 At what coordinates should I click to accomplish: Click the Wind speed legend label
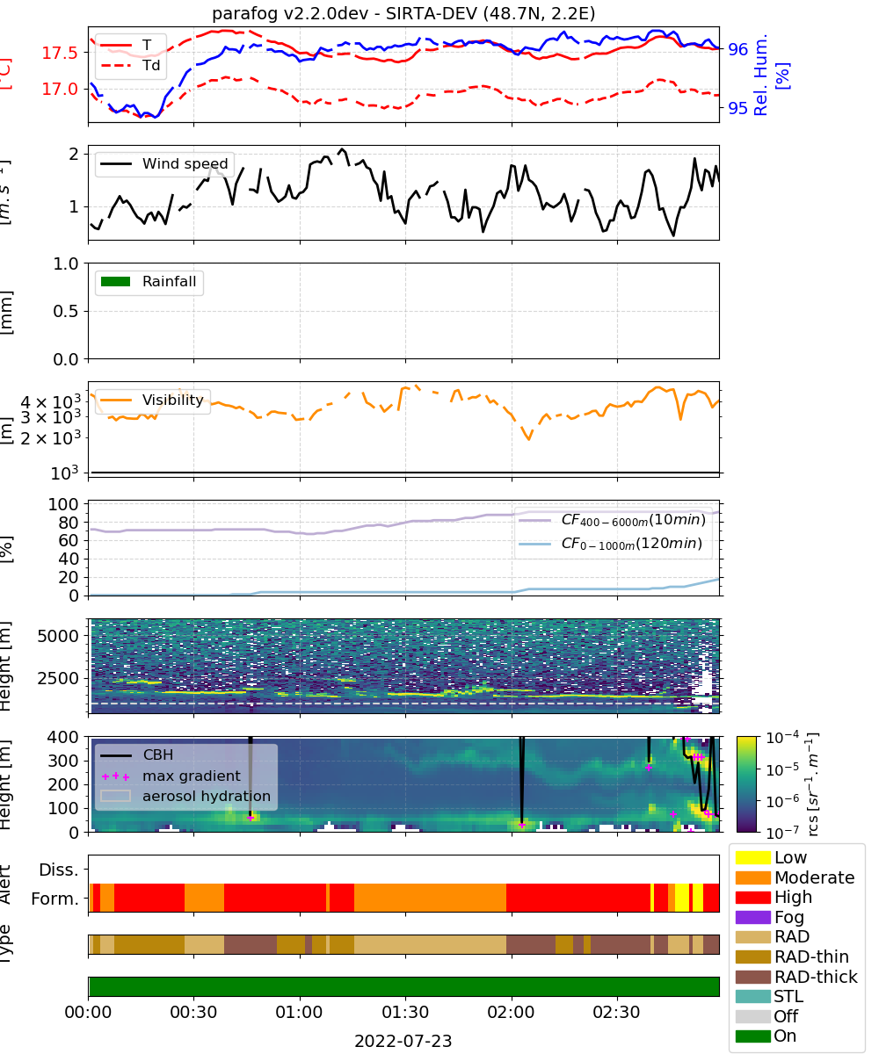tap(185, 164)
